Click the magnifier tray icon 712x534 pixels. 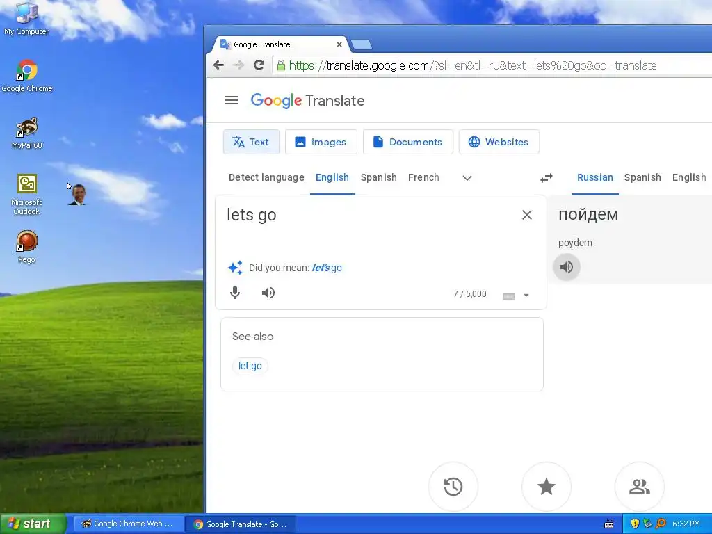click(661, 524)
